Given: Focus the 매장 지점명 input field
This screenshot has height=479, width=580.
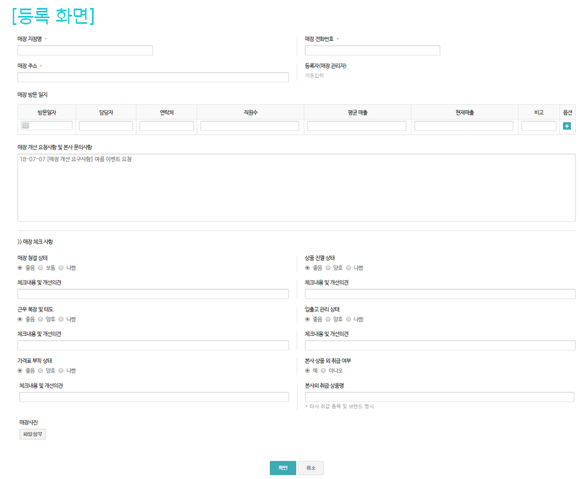Looking at the screenshot, I should pyautogui.click(x=85, y=51).
